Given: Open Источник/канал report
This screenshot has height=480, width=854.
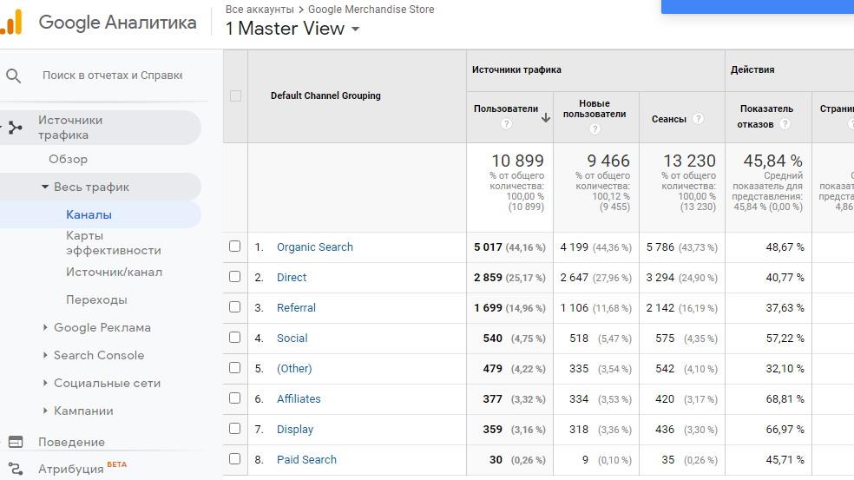Looking at the screenshot, I should pyautogui.click(x=114, y=272).
